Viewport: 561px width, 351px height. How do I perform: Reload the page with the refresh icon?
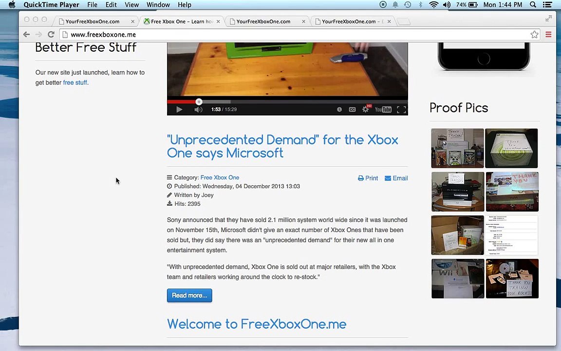click(51, 35)
